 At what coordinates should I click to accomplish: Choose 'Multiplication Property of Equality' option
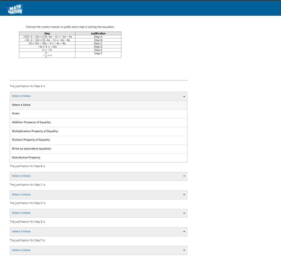(x=98, y=132)
